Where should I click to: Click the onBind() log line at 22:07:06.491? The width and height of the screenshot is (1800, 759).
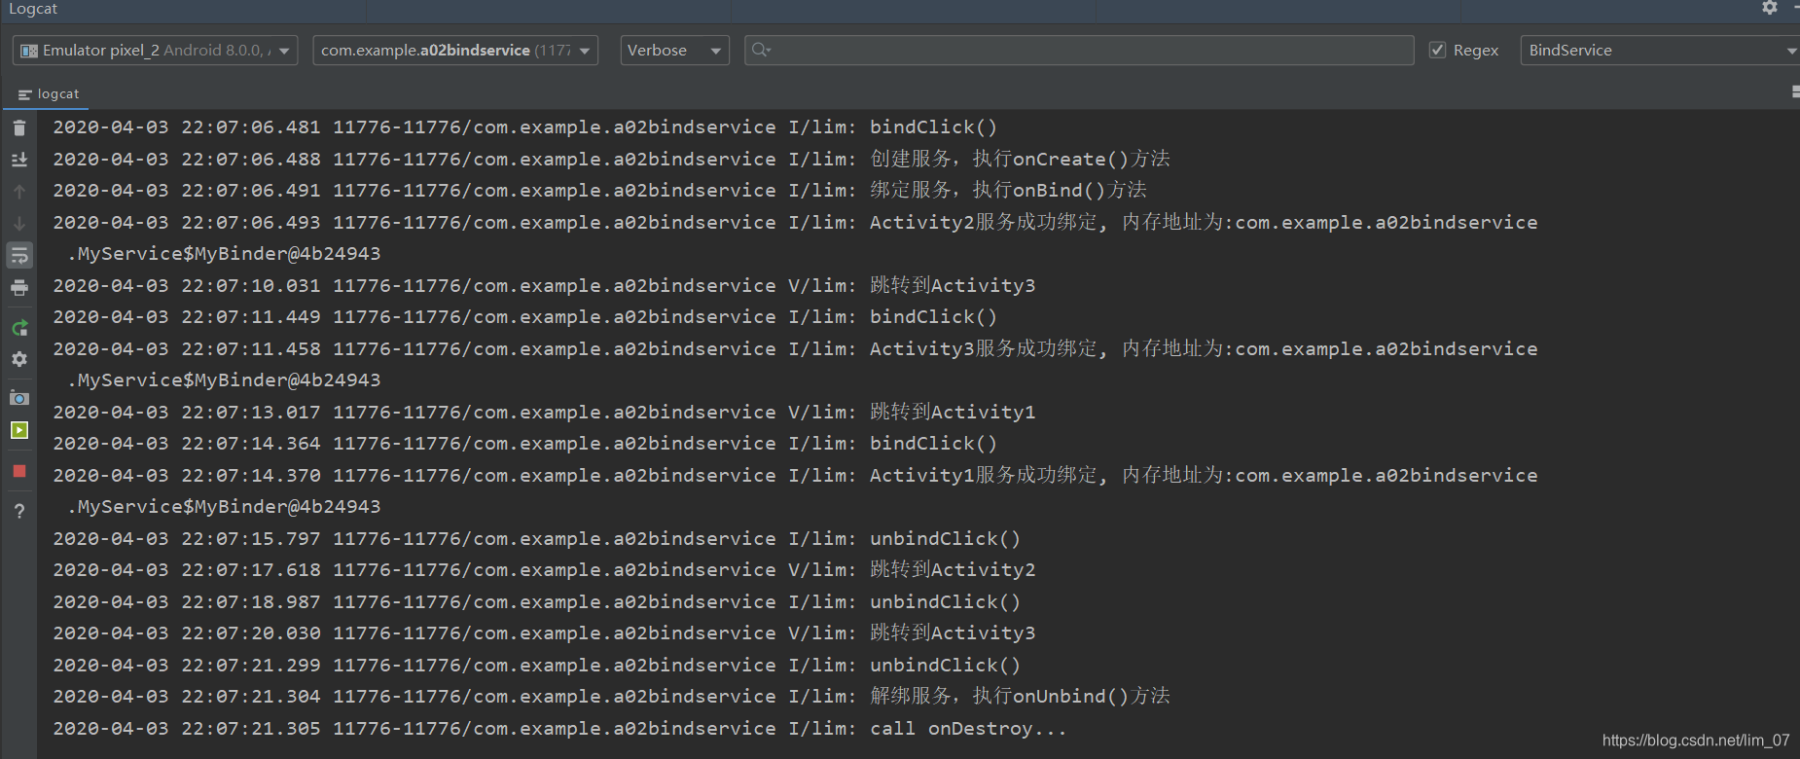(x=599, y=190)
